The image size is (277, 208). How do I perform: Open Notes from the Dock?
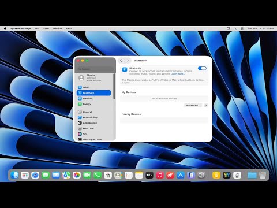pos(139,175)
